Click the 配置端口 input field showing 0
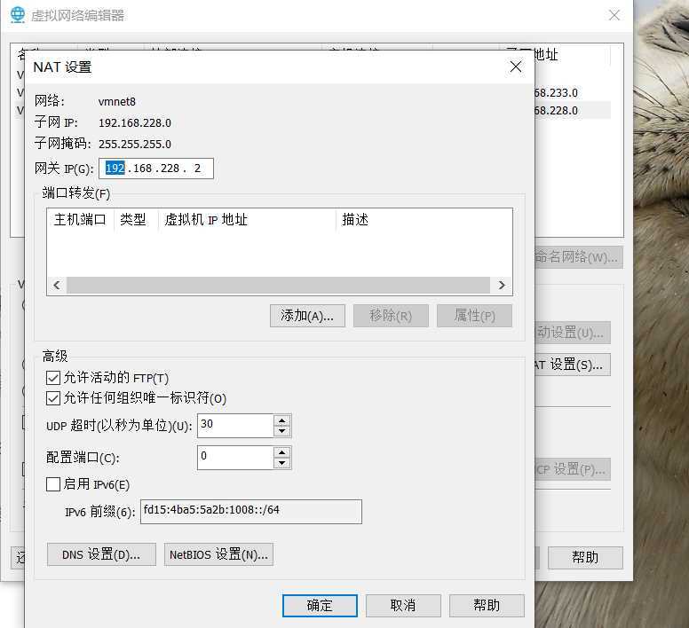The height and width of the screenshot is (628, 689). point(235,458)
